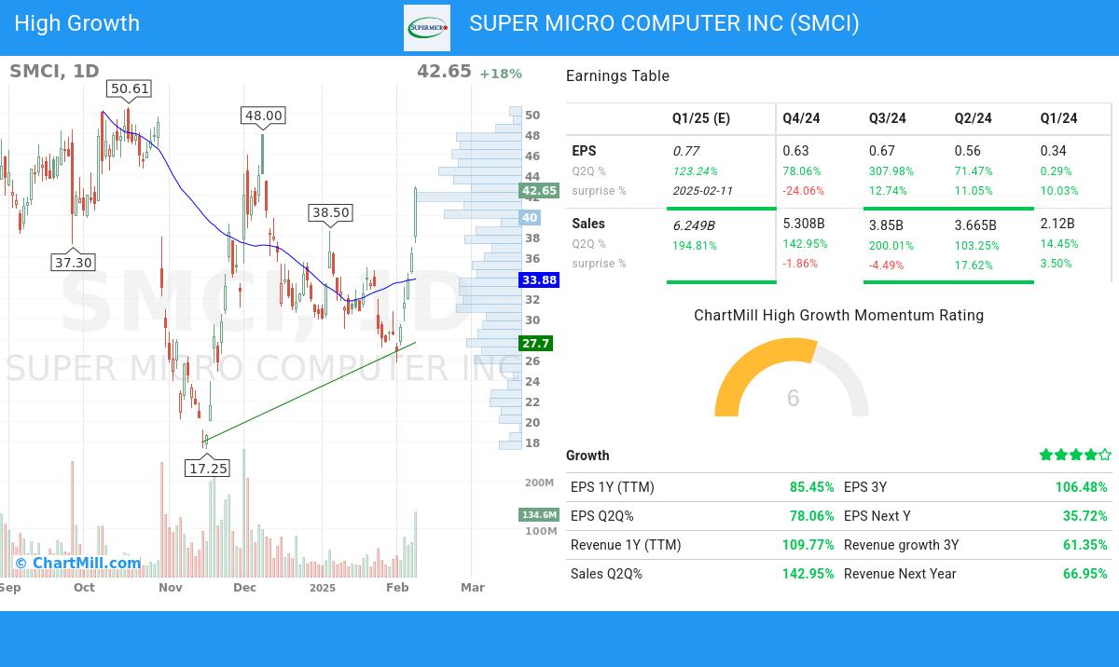1119x667 pixels.
Task: Click the earnings date 2025-02-11
Action: [702, 191]
